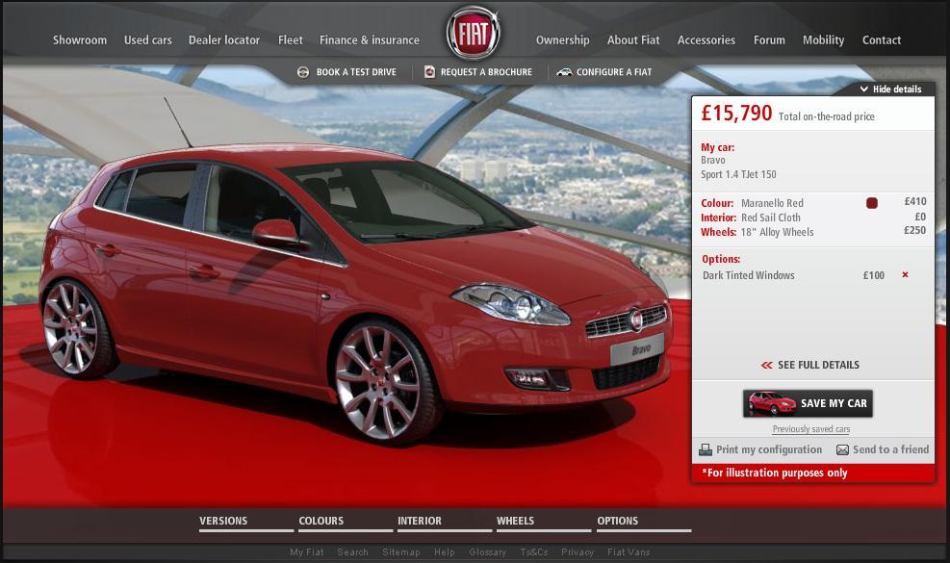Open the Previously saved cars link
The width and height of the screenshot is (950, 563).
810,429
